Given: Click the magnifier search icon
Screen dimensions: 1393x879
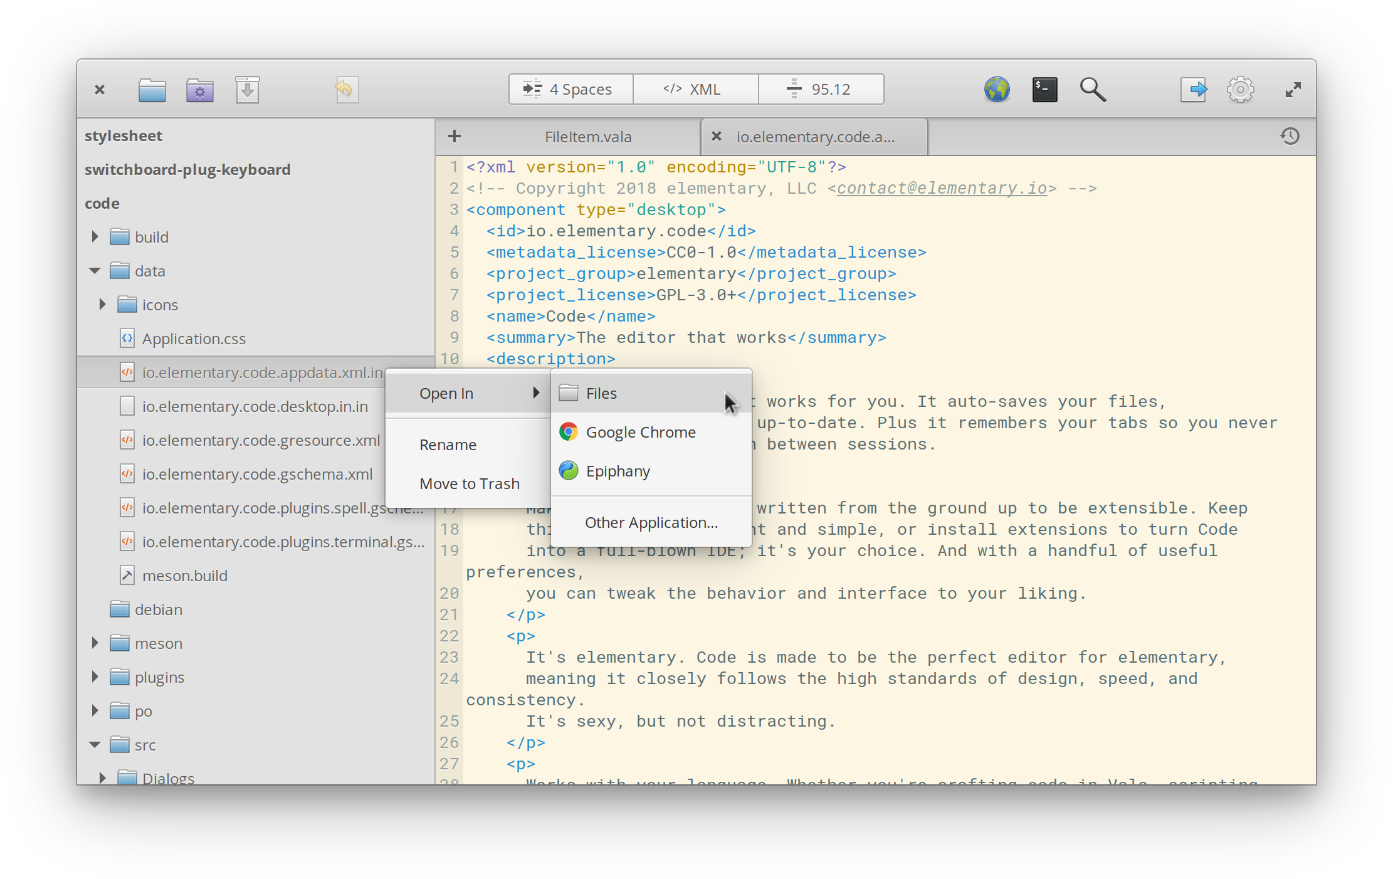Looking at the screenshot, I should pyautogui.click(x=1092, y=90).
